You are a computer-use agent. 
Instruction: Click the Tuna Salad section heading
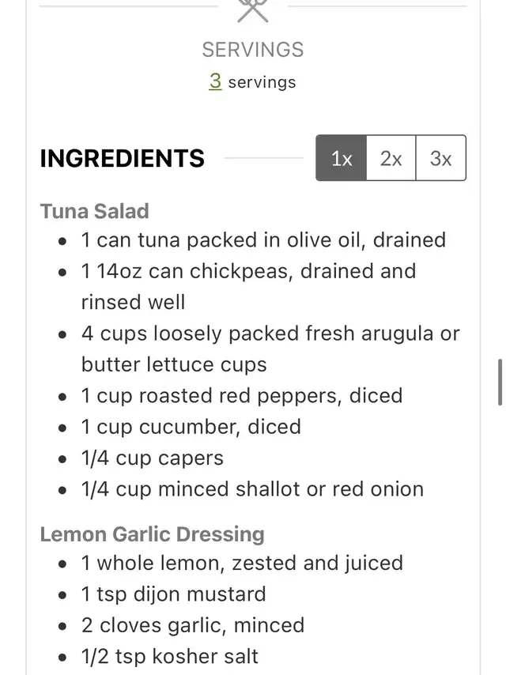[x=95, y=211]
